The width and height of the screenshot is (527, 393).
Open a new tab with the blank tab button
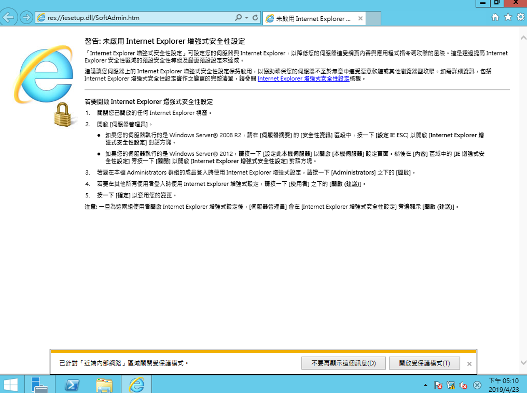374,18
